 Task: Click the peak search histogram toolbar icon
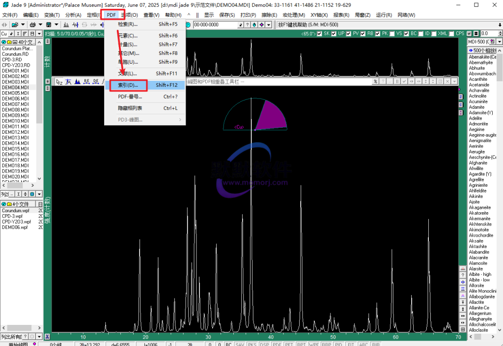(x=66, y=25)
